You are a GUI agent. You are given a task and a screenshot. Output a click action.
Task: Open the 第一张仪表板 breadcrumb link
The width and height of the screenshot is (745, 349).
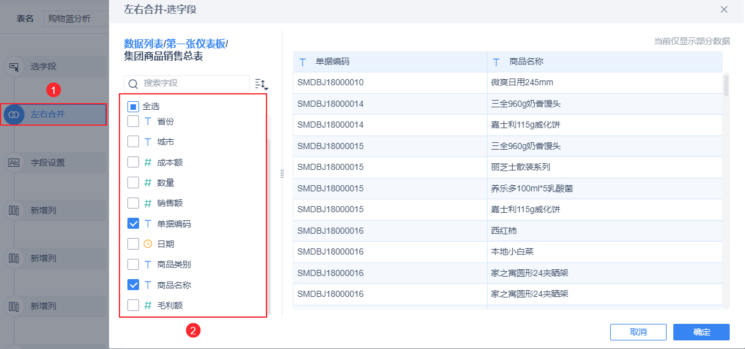tap(195, 44)
